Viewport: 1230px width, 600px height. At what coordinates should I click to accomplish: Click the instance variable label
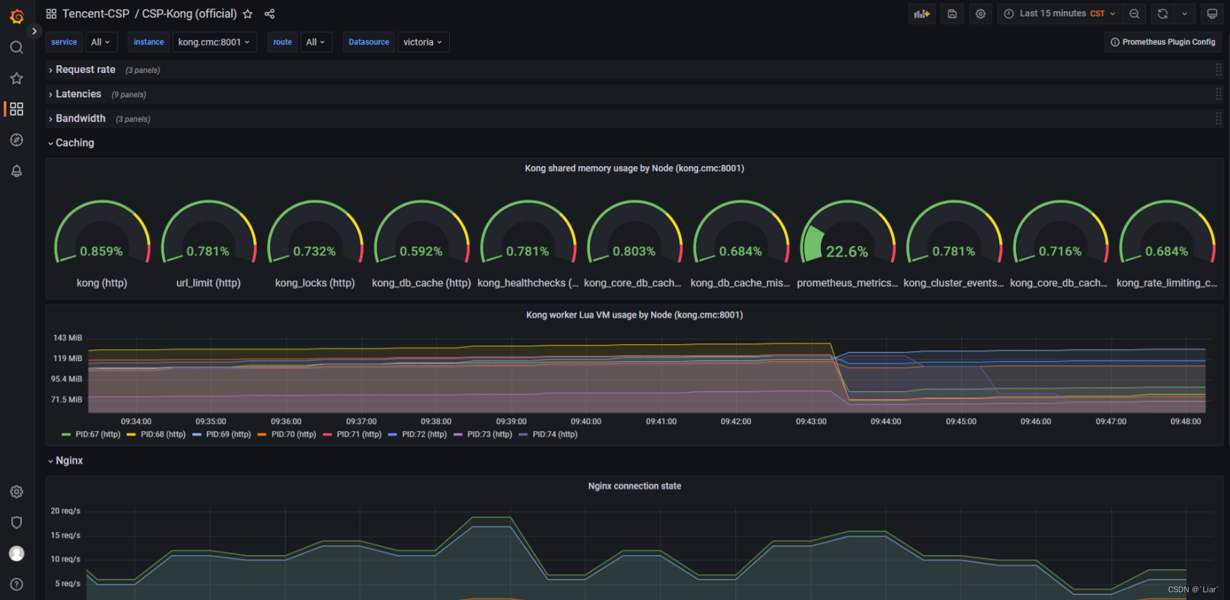[149, 42]
